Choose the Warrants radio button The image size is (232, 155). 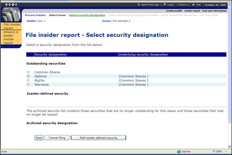click(x=28, y=85)
